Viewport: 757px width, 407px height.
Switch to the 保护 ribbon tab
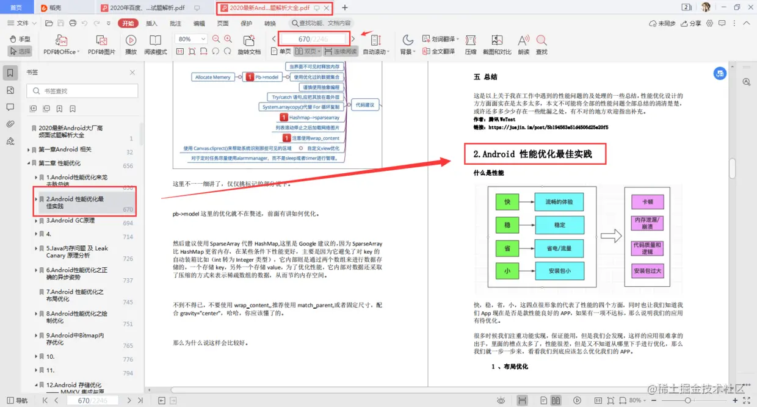click(x=246, y=23)
